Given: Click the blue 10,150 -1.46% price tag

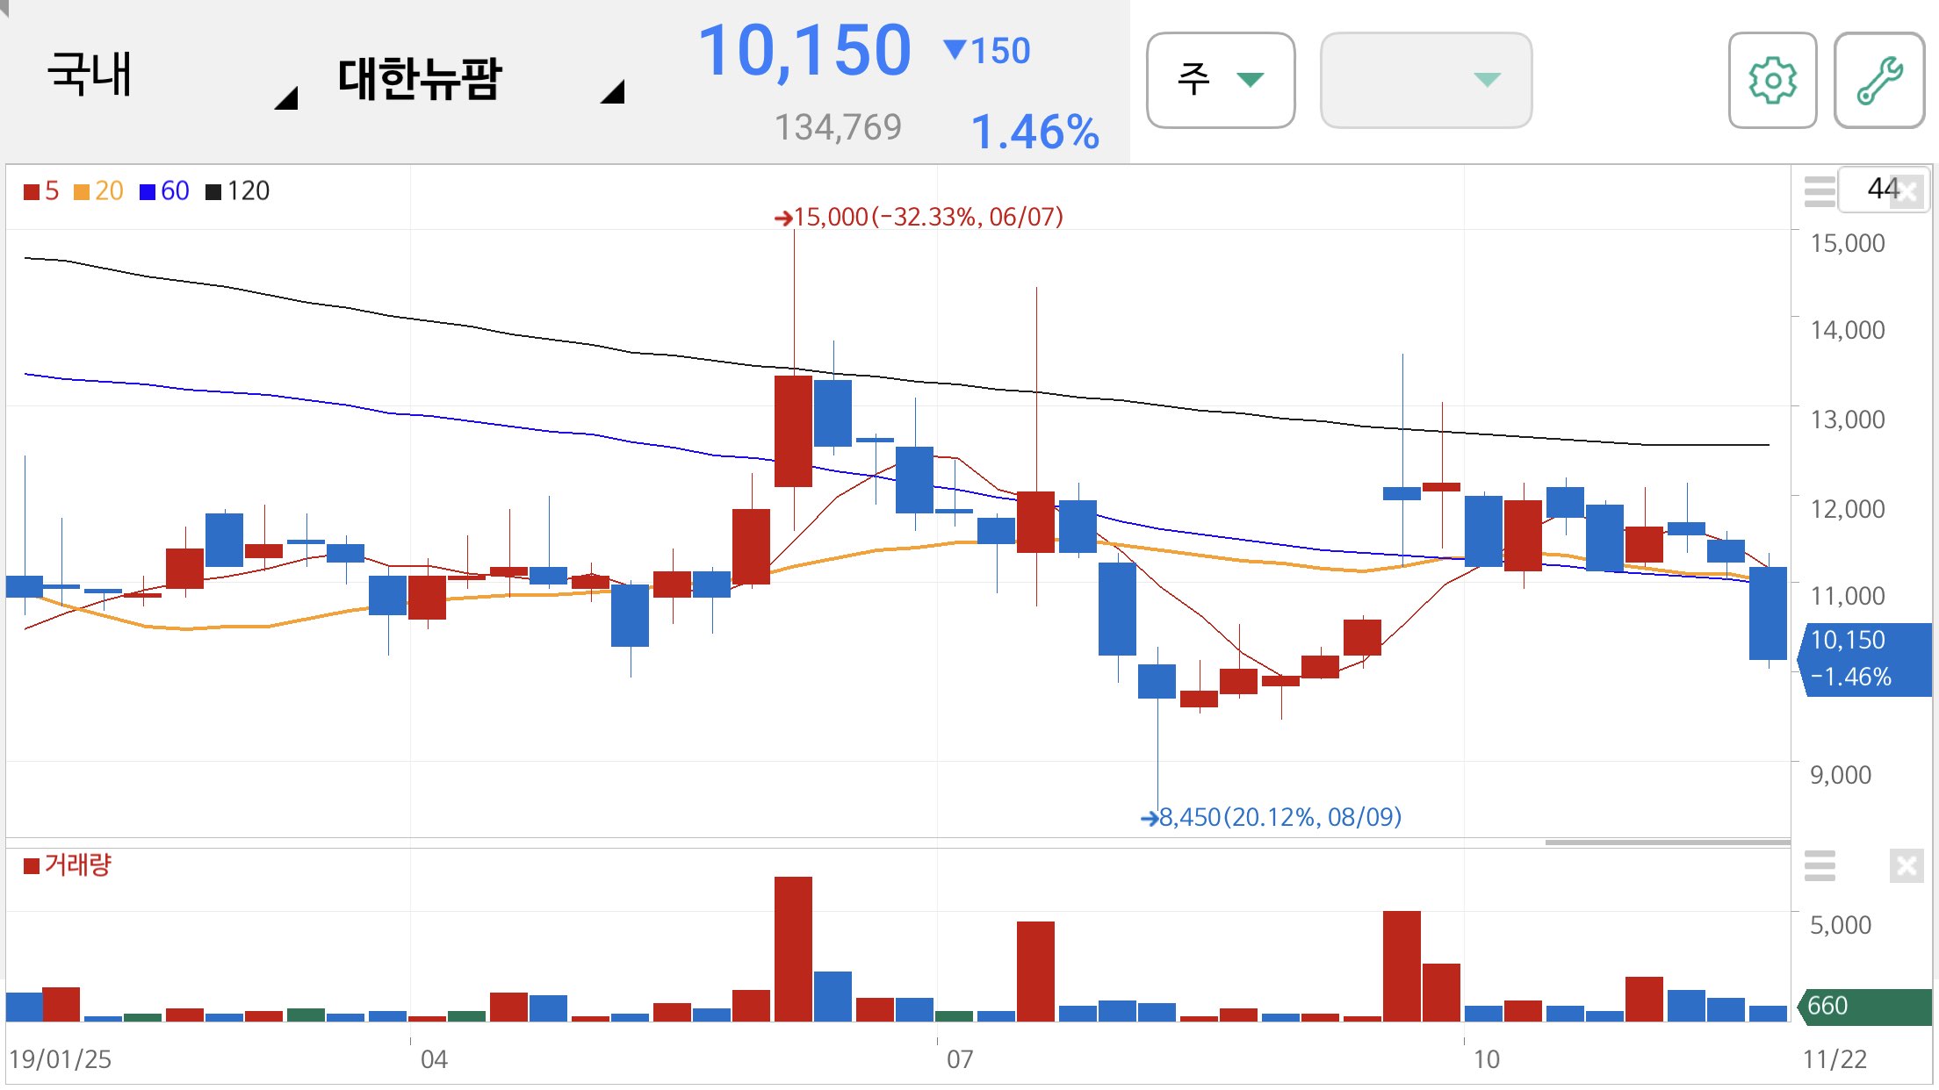Looking at the screenshot, I should click(x=1864, y=659).
